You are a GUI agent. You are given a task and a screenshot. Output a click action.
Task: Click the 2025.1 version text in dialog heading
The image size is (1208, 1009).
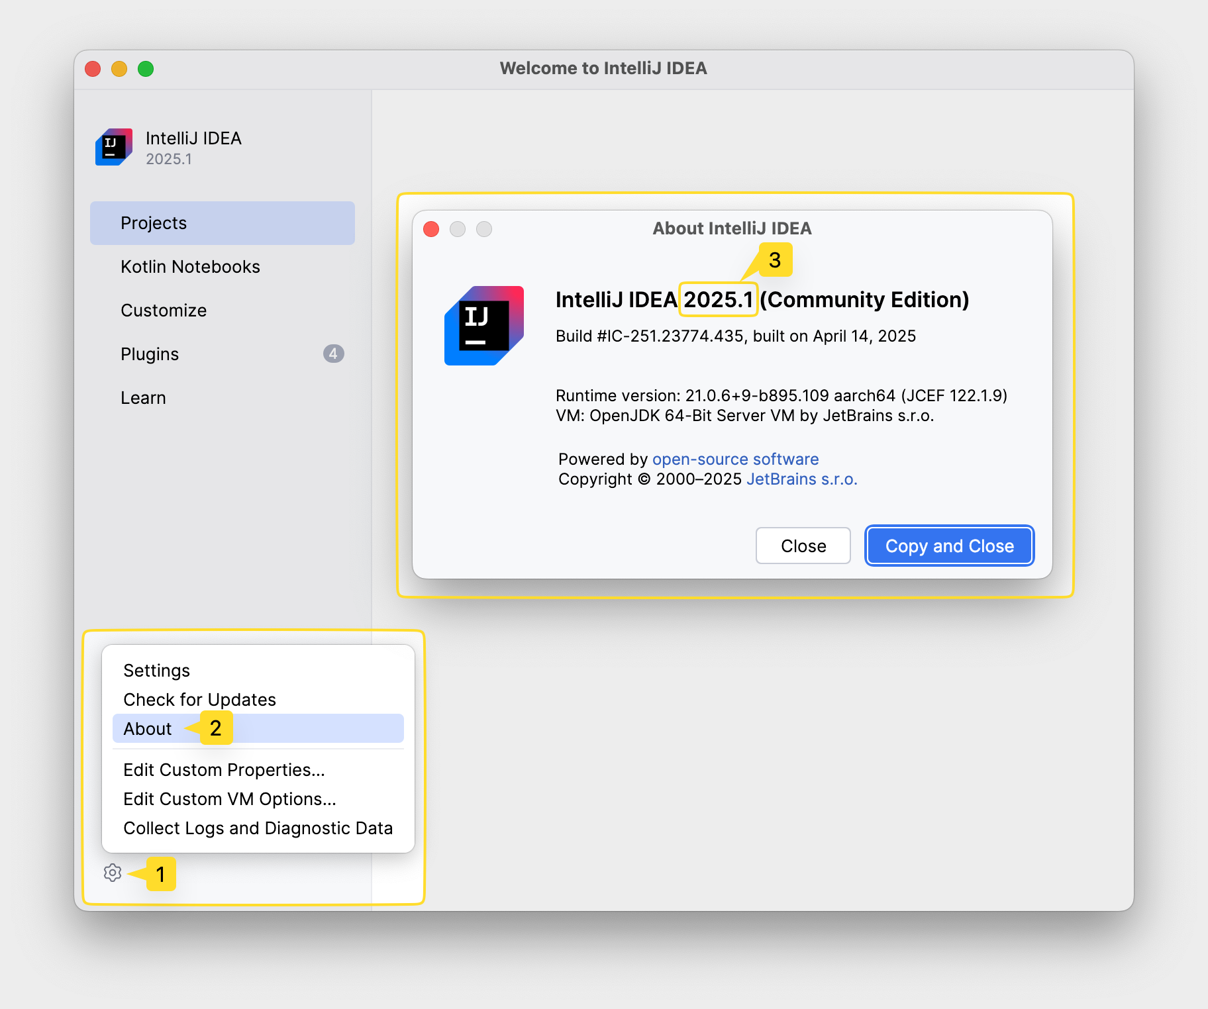pos(719,300)
